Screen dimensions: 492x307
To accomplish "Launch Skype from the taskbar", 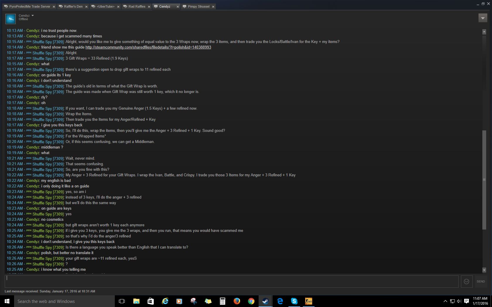I will click(294, 301).
